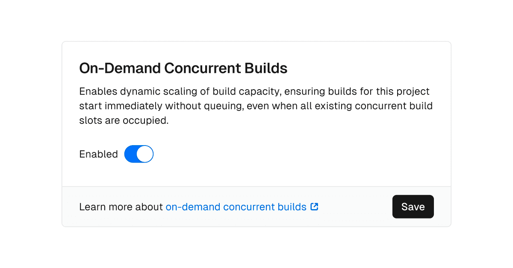This screenshot has height=268, width=513.
Task: Click the "Enabled" label text
Action: click(98, 154)
